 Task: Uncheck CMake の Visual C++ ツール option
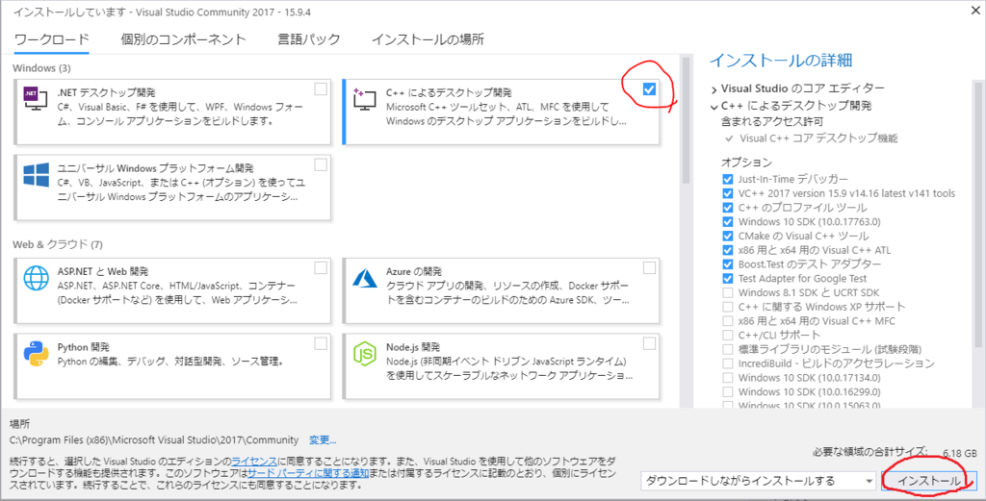[x=728, y=236]
